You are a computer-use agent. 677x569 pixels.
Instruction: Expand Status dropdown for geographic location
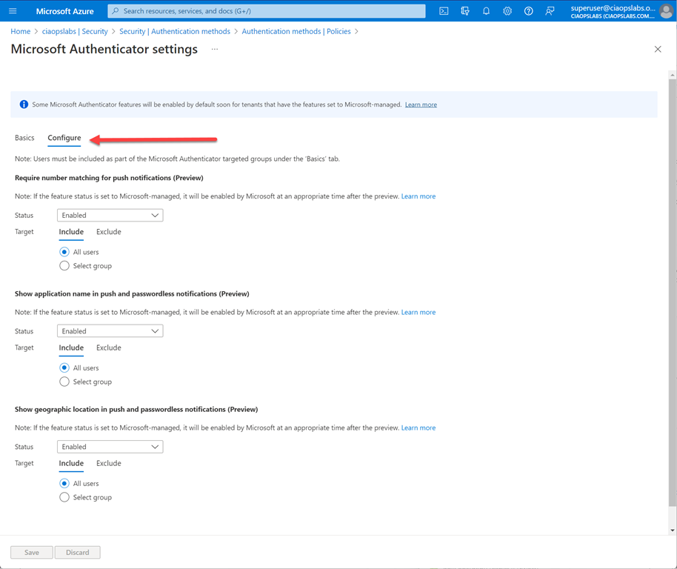[110, 447]
